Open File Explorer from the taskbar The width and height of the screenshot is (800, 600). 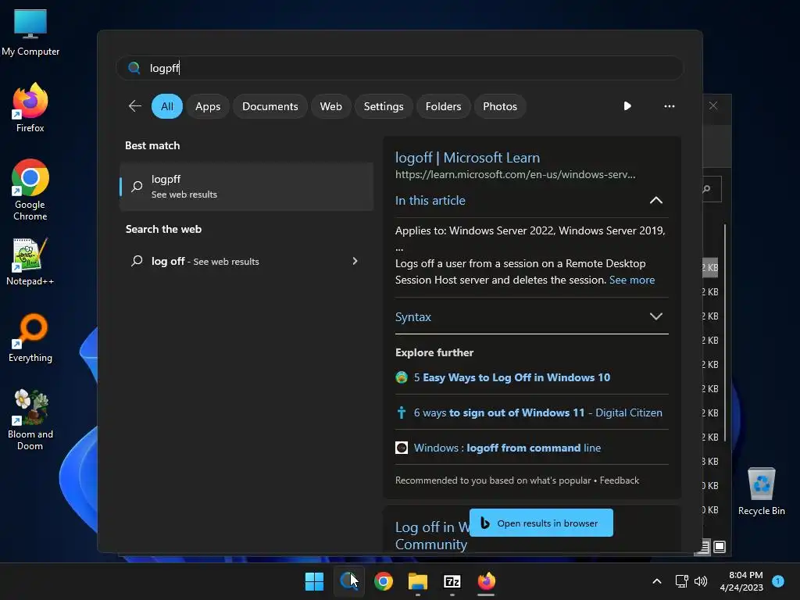point(418,581)
